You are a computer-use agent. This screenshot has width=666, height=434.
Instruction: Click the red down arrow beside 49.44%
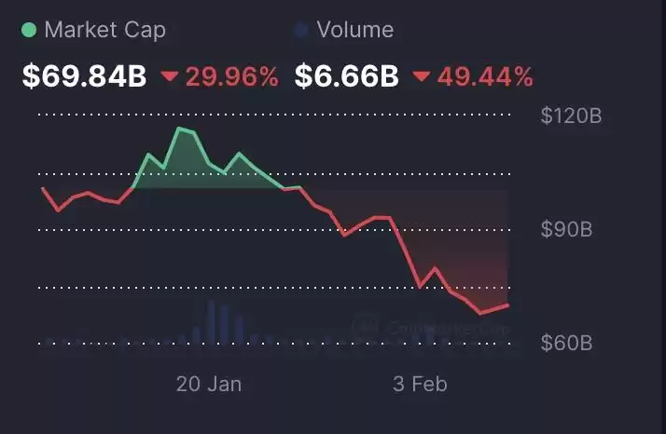422,76
